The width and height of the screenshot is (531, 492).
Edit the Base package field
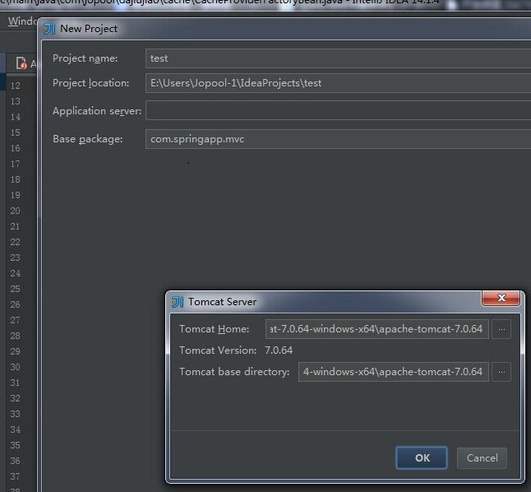pyautogui.click(x=339, y=139)
